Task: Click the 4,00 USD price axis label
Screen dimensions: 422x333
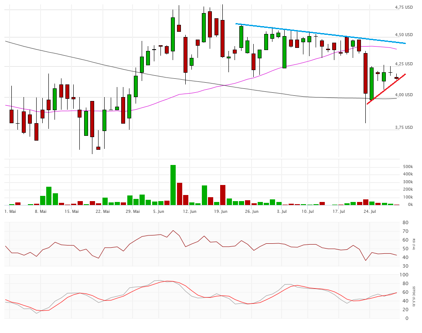Action: [x=404, y=94]
